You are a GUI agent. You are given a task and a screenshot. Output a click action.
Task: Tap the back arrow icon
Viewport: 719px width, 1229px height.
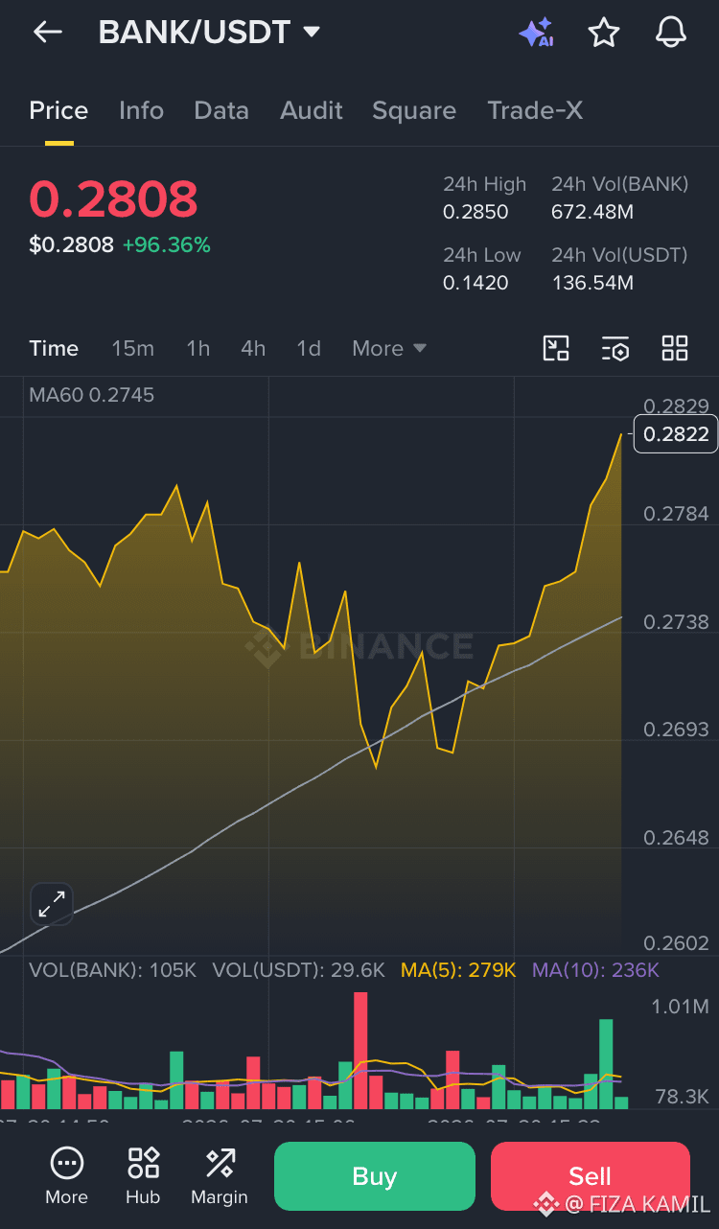click(x=47, y=32)
